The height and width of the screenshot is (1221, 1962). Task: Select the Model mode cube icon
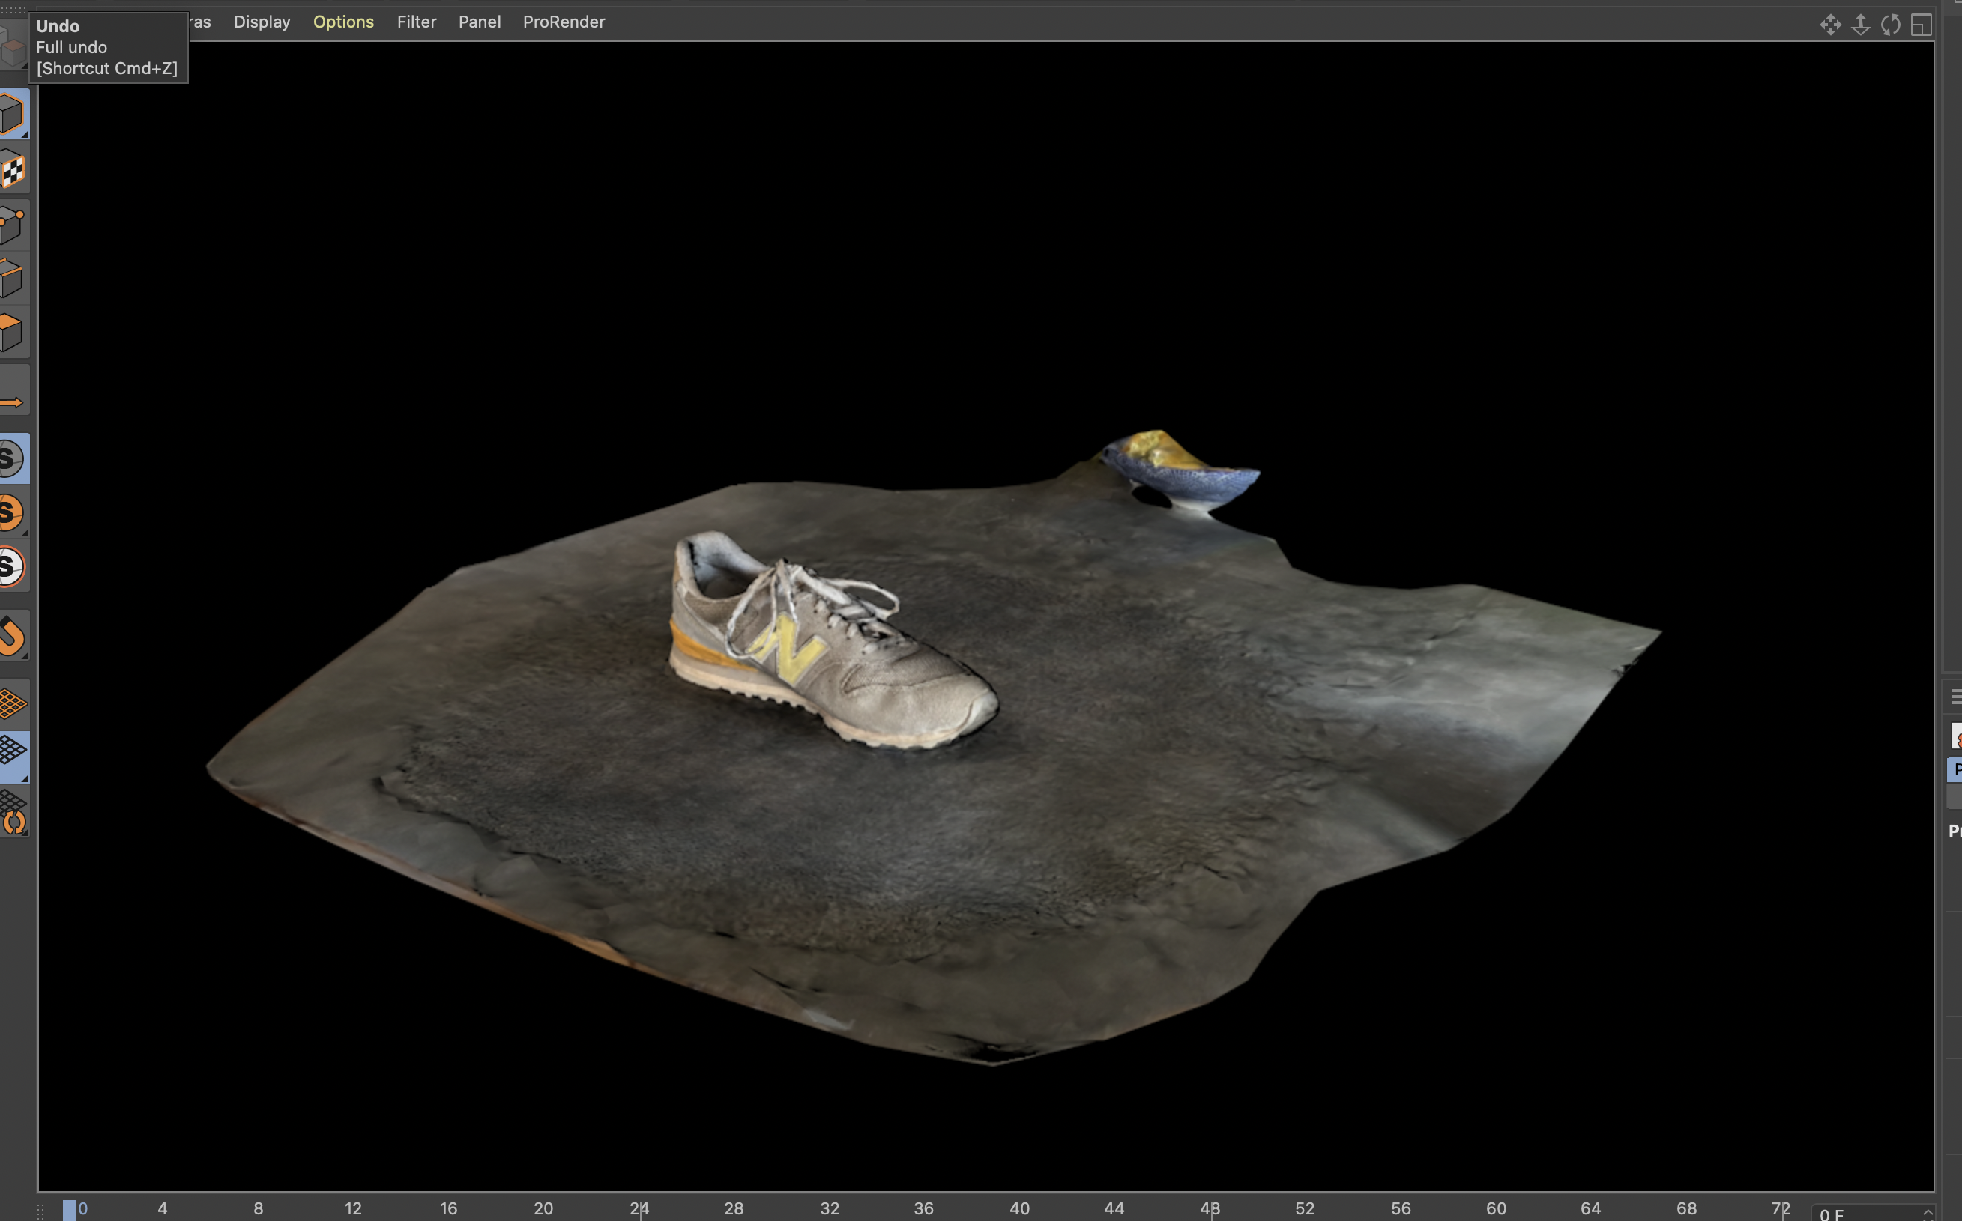12,114
